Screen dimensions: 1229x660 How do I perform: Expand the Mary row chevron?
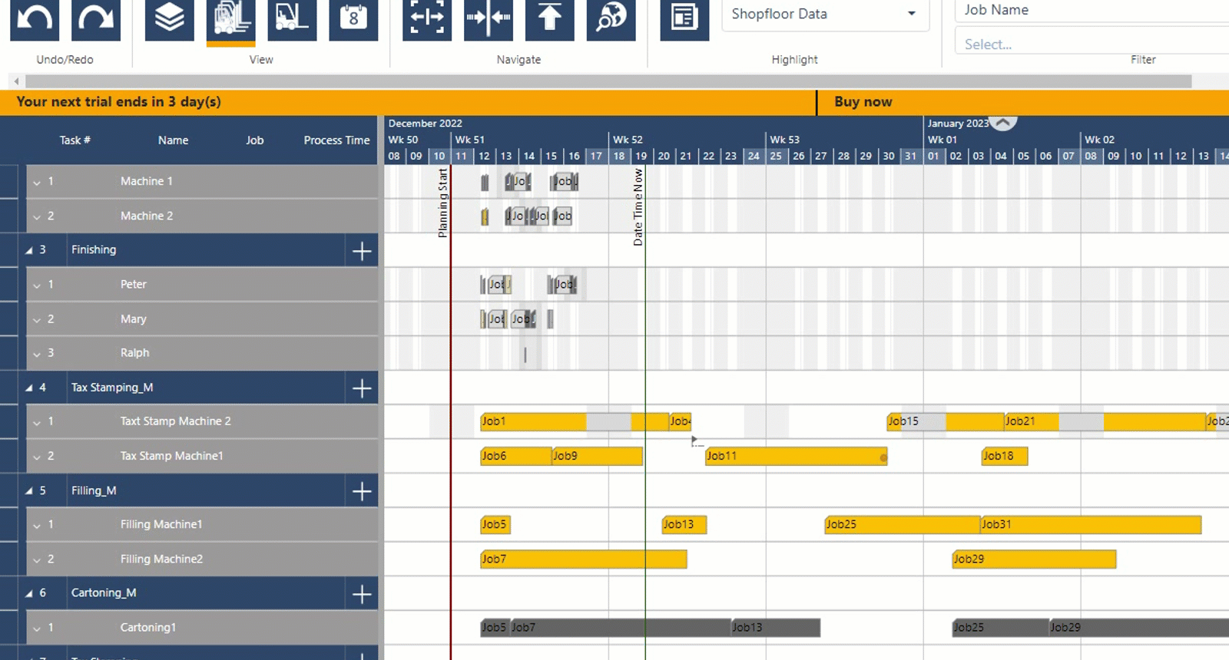(x=36, y=320)
